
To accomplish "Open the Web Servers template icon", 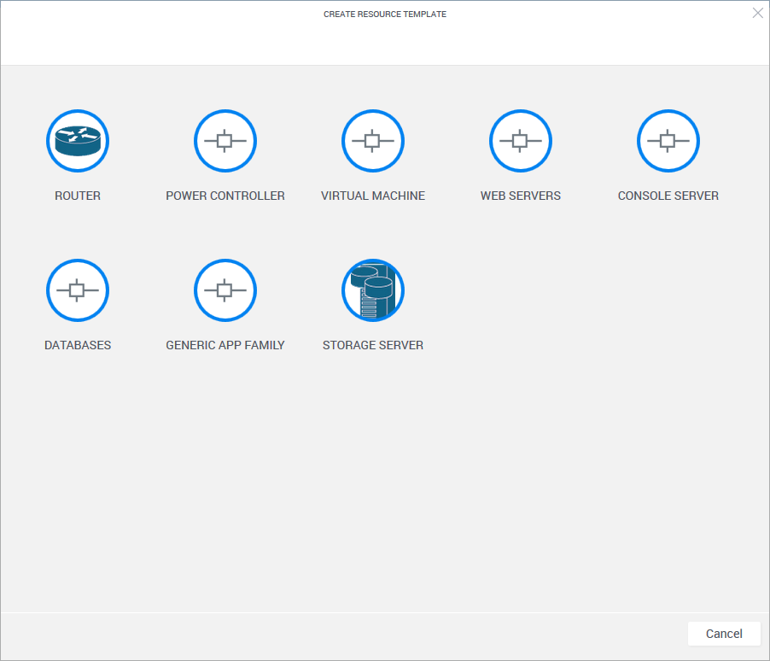I will click(521, 141).
